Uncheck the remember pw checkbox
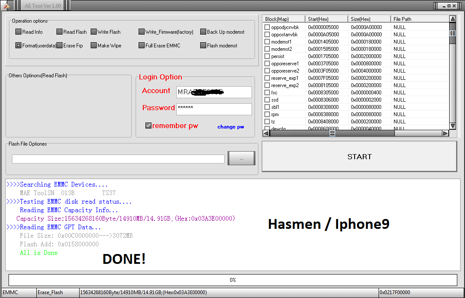This screenshot has width=465, height=298. point(148,126)
